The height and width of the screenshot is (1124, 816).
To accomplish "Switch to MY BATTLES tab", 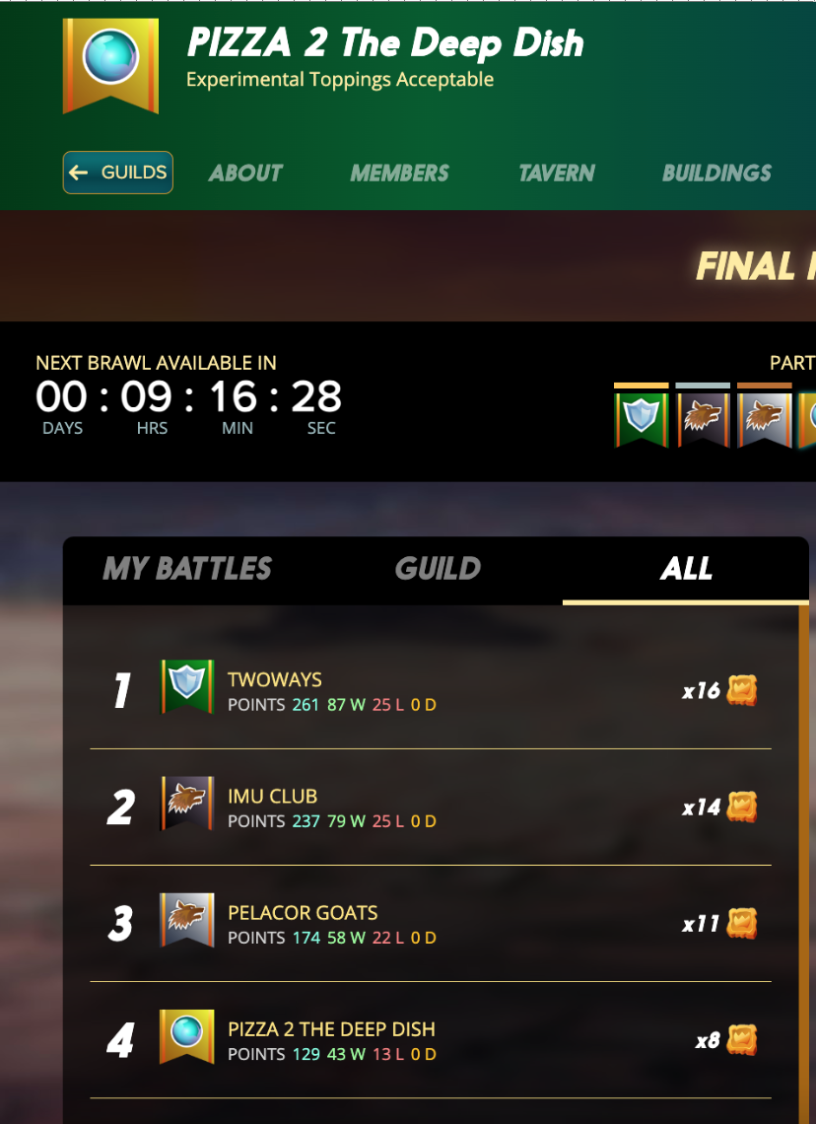I will [187, 569].
